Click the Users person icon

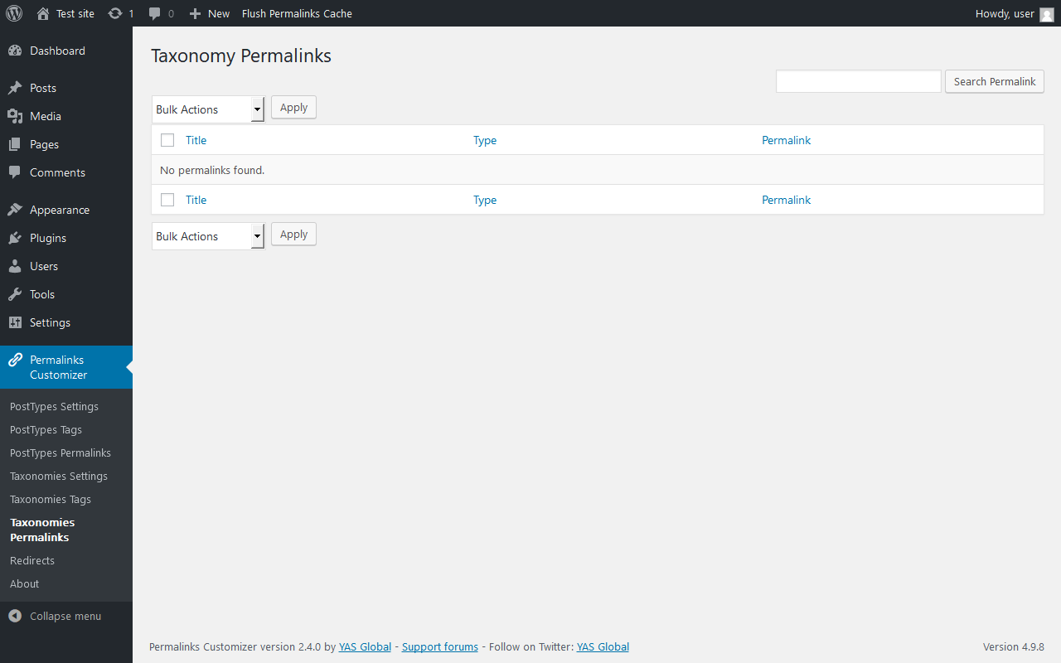coord(15,266)
